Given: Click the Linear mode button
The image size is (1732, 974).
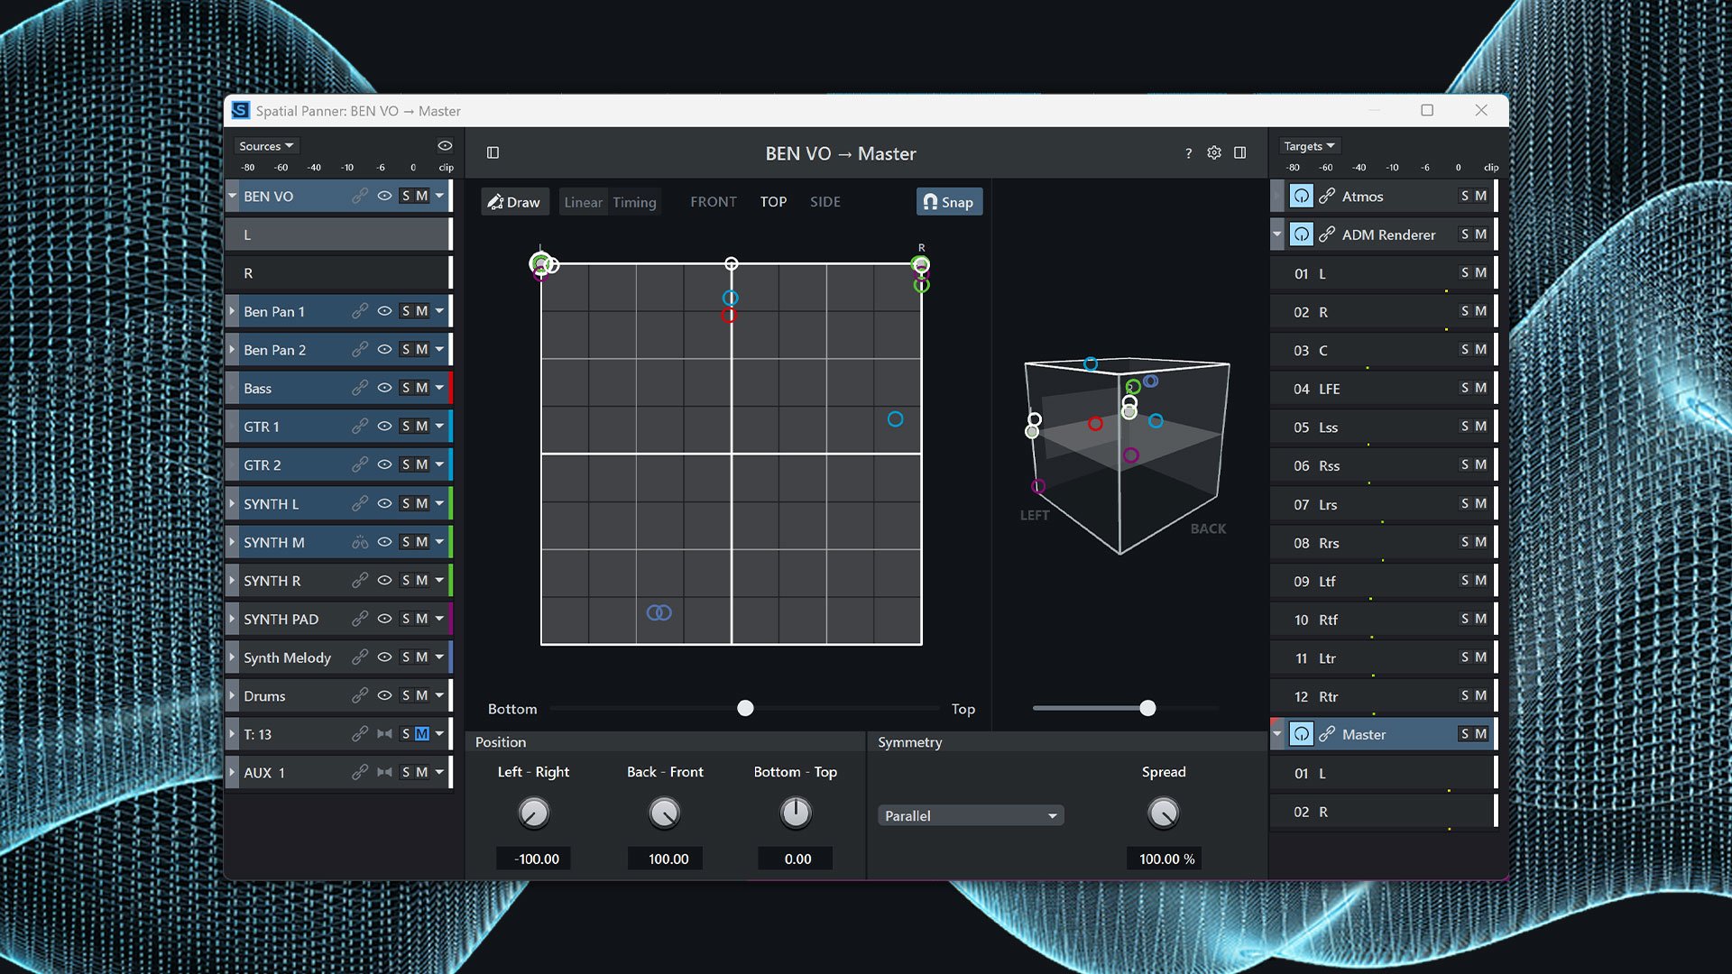Looking at the screenshot, I should click(x=584, y=202).
